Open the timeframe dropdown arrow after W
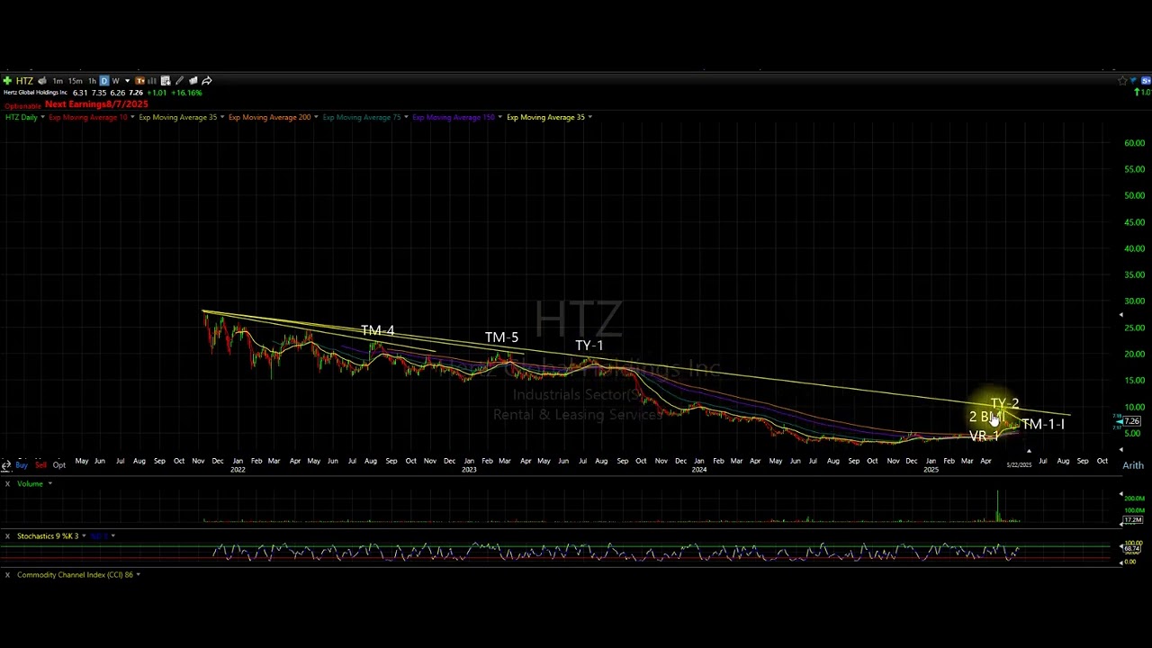 [x=127, y=81]
